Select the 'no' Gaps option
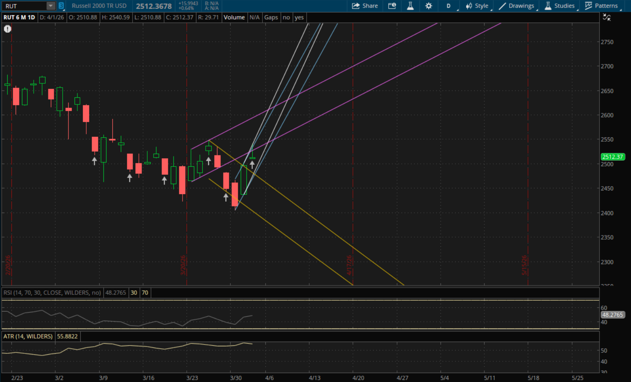The height and width of the screenshot is (382, 631). 286,17
